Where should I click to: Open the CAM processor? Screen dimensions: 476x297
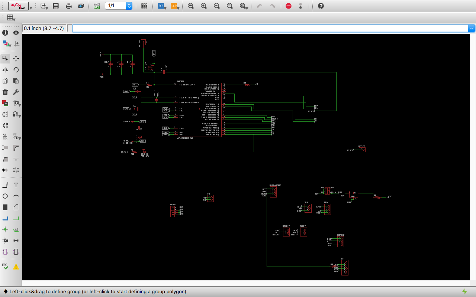(81, 6)
